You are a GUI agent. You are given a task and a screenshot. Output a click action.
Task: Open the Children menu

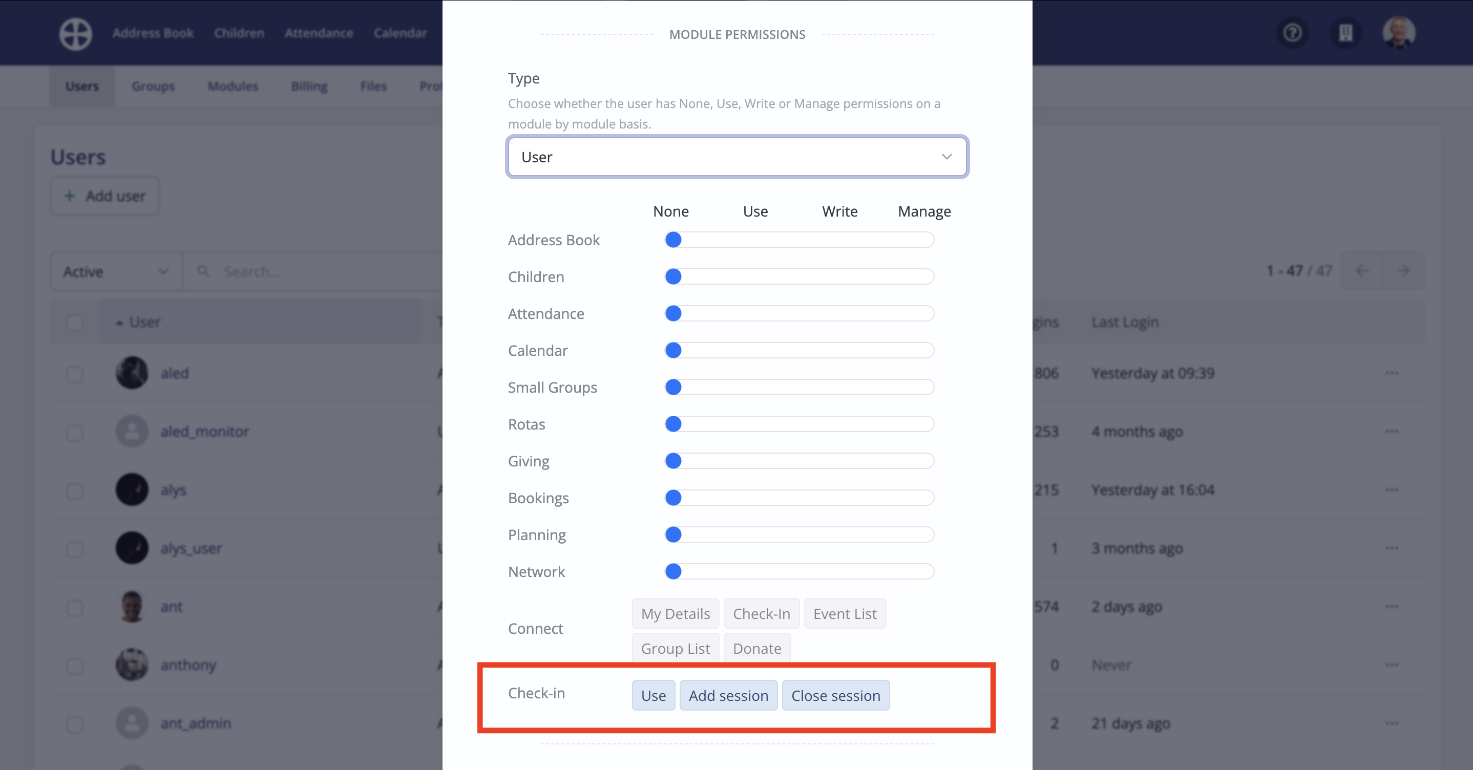[239, 33]
